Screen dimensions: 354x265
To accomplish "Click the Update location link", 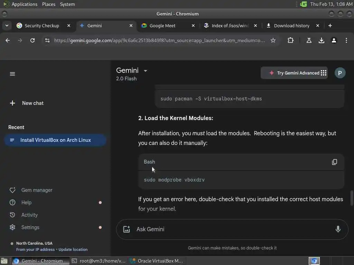I will (73, 249).
